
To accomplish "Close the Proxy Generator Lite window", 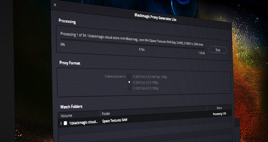I will 55,5.
